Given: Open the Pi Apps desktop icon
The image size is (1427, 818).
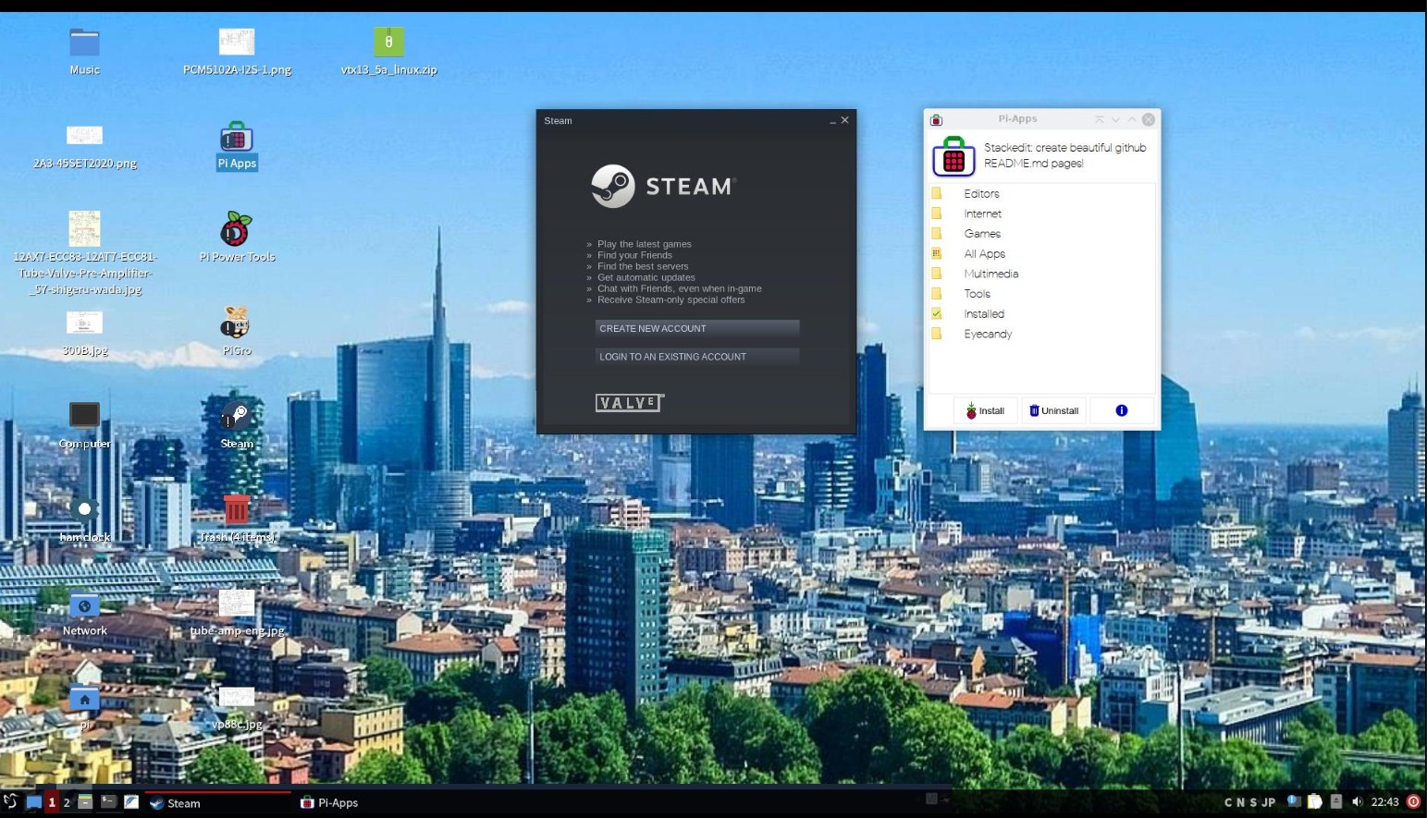Looking at the screenshot, I should tap(236, 140).
